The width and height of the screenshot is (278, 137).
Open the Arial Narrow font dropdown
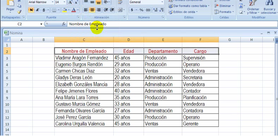[x=53, y=2]
